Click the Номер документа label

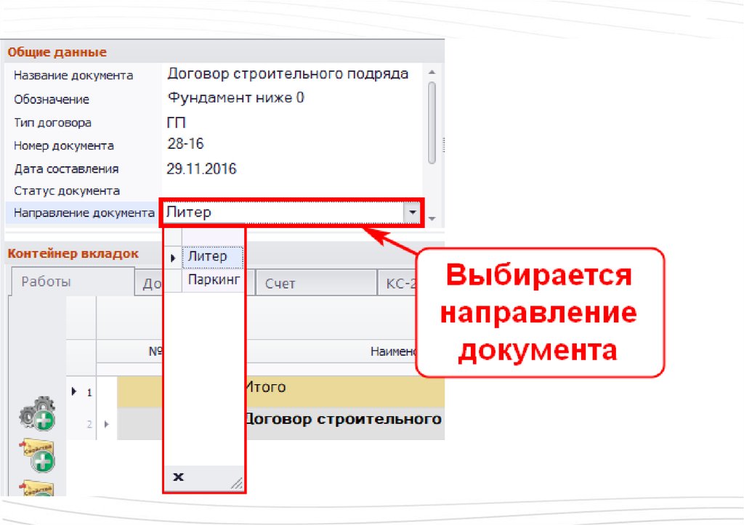point(64,146)
